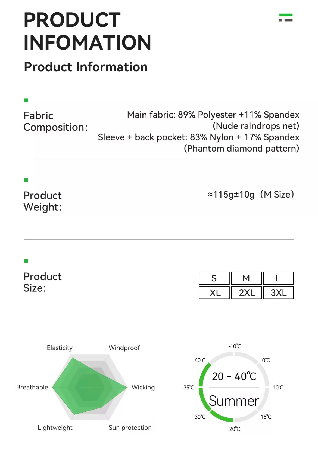Screen dimensions: 318x455
Task: Select the 2XL size box
Action: [246, 293]
